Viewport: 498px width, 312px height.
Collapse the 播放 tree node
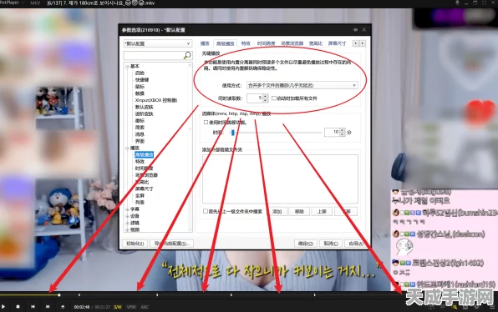tap(127, 148)
